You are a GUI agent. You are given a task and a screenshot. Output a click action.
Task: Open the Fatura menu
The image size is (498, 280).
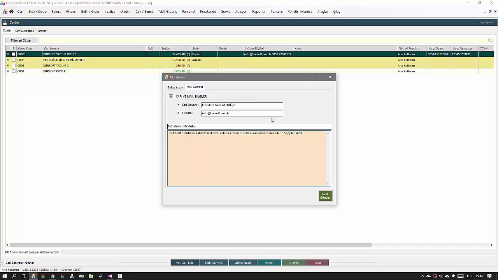click(56, 12)
